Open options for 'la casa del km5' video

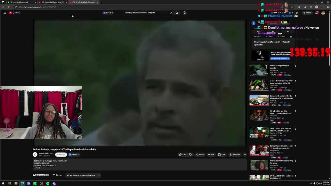295,81
